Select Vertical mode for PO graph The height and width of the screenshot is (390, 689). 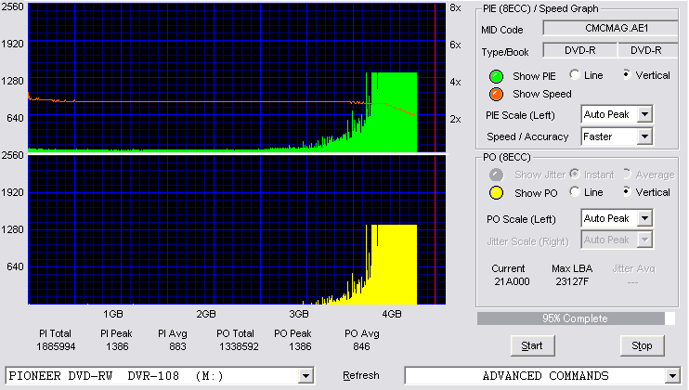[x=627, y=191]
